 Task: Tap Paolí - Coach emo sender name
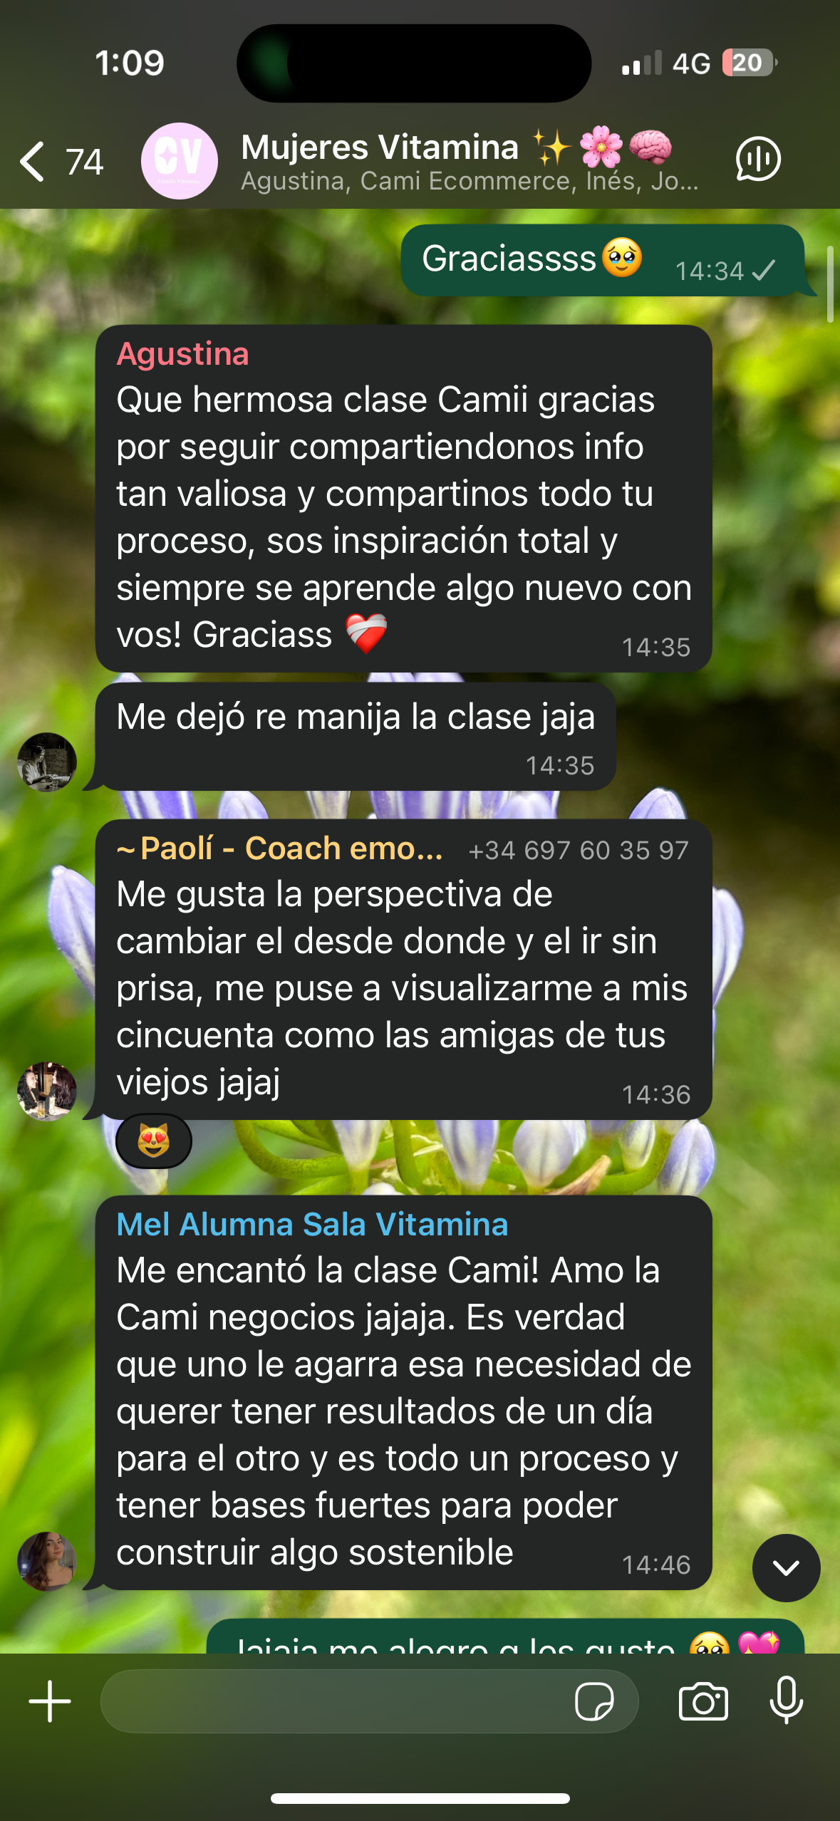click(280, 849)
